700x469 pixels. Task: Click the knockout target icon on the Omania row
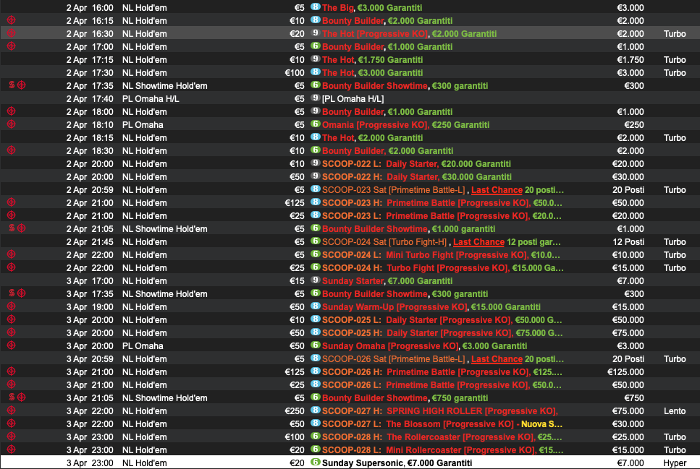click(11, 124)
